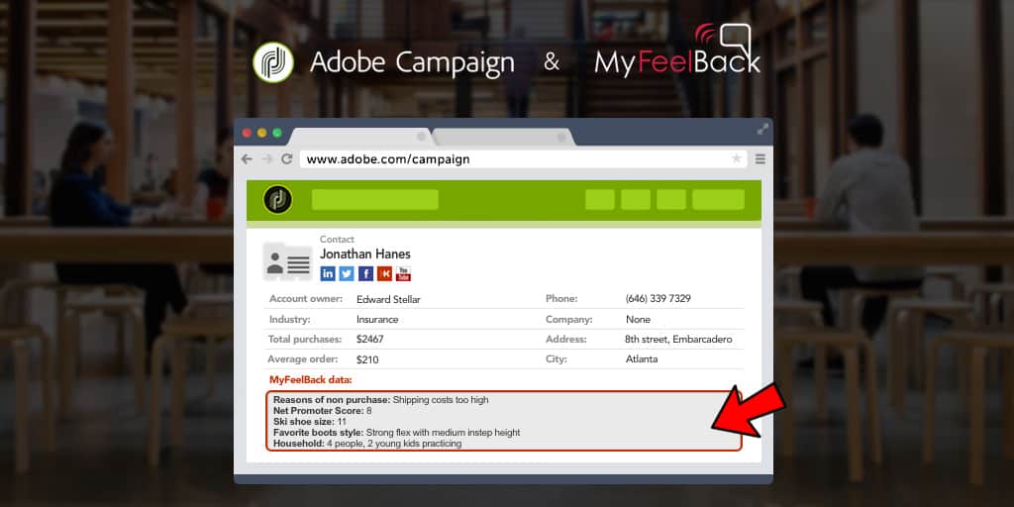Click the widest rightmost green header button
The image size is (1014, 507).
[x=719, y=200]
